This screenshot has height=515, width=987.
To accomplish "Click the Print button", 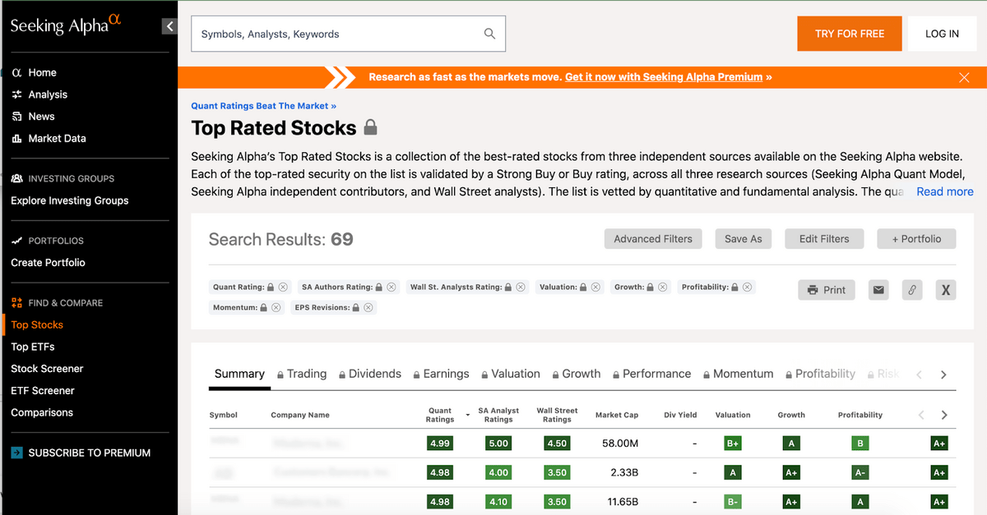I will click(x=827, y=290).
